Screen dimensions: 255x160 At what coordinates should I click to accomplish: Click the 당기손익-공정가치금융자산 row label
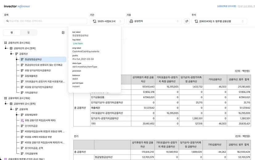pos(105,118)
